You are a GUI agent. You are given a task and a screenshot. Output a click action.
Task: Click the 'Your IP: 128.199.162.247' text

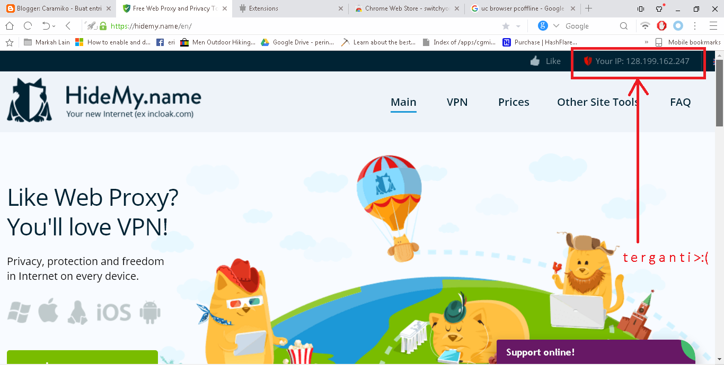642,61
